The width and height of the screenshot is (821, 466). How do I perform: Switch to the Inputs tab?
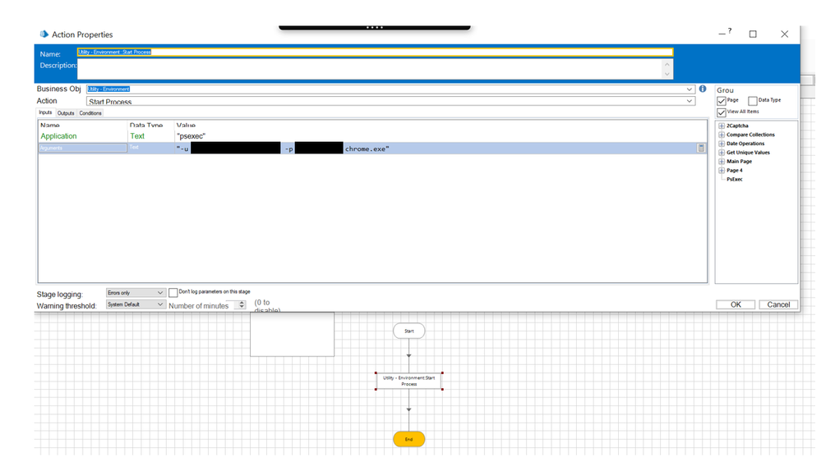(45, 112)
